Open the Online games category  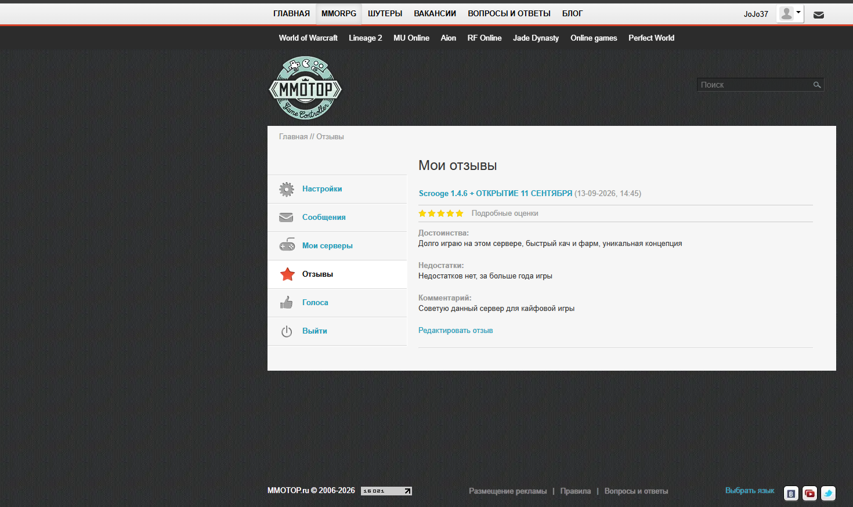[x=594, y=38]
